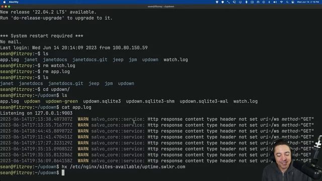322x181 pixels.
Task: Click 'jeep' in the first ls output
Action: click(118, 59)
